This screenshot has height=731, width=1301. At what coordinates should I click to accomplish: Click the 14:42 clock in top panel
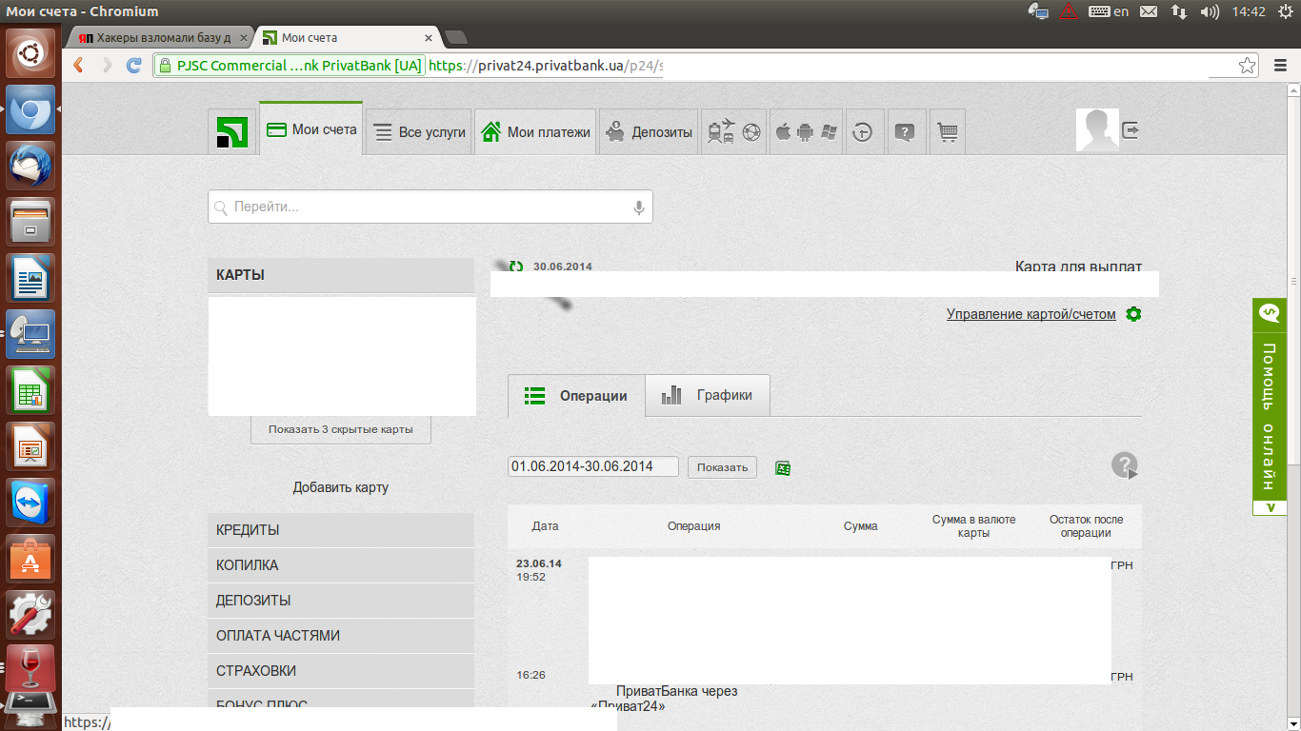pos(1249,11)
